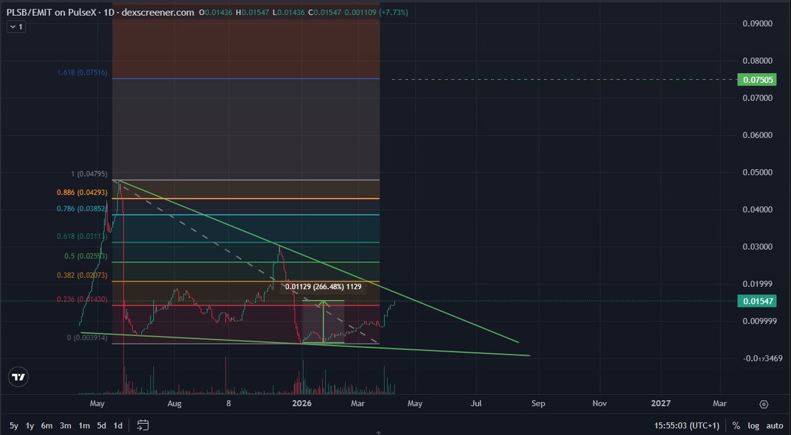Select the 1.618 Fibonacci level label
The image size is (791, 435).
[x=82, y=72]
